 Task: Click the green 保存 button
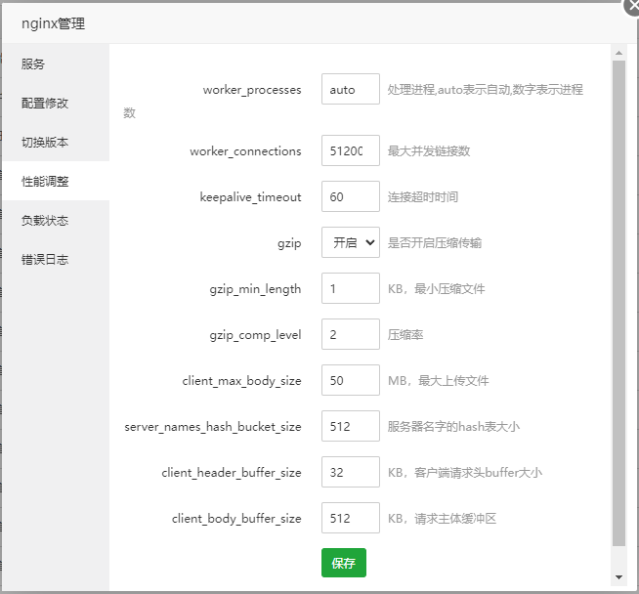coord(343,563)
